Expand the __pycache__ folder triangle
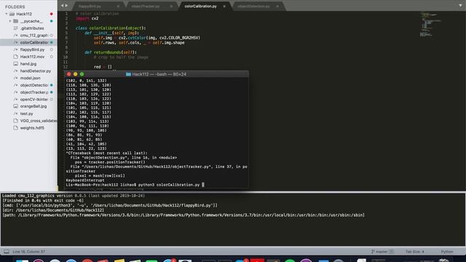 coord(9,21)
